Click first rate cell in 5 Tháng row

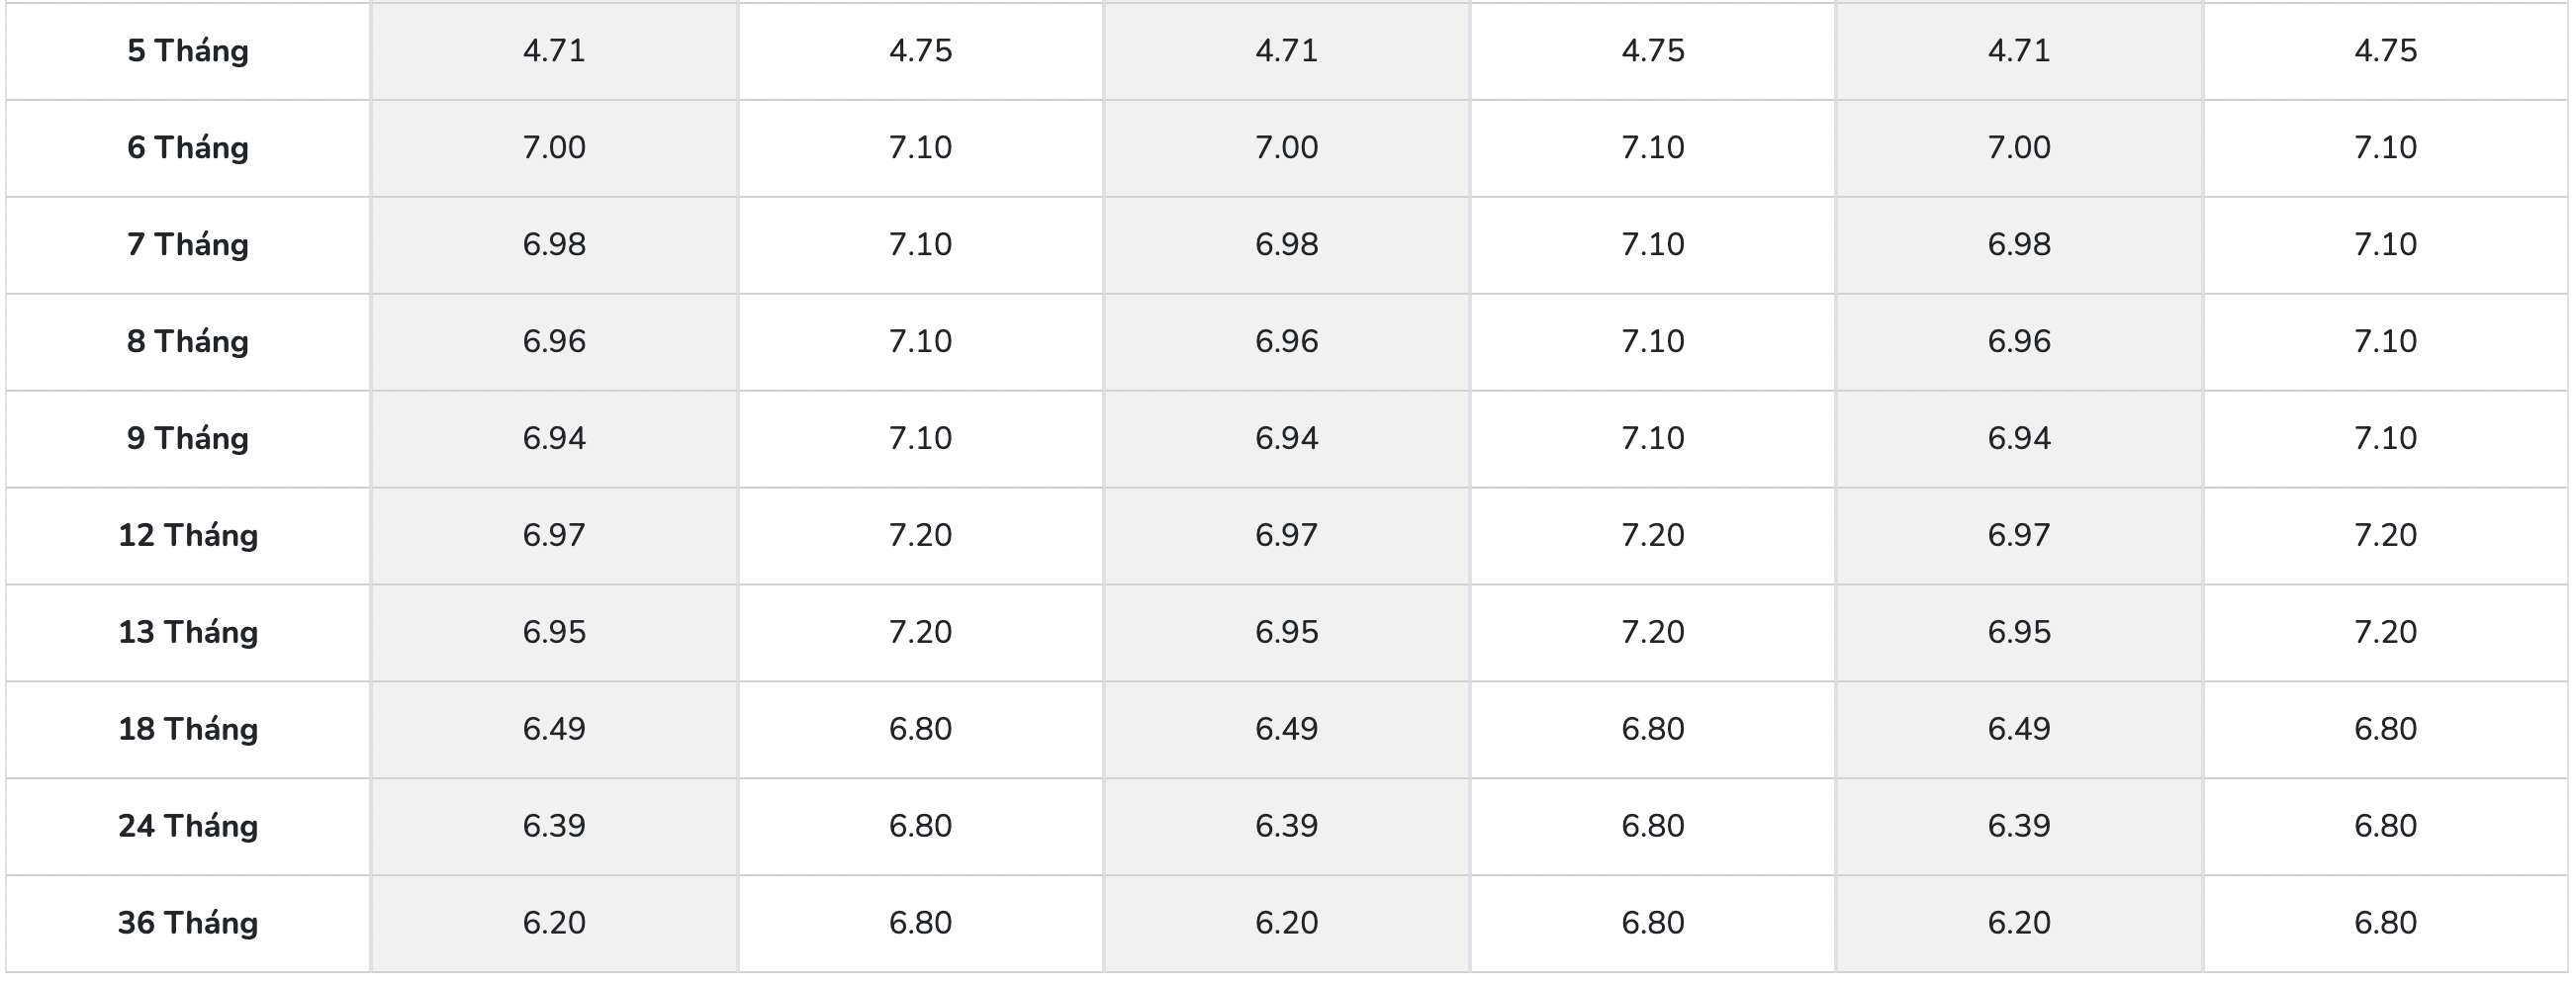554,51
